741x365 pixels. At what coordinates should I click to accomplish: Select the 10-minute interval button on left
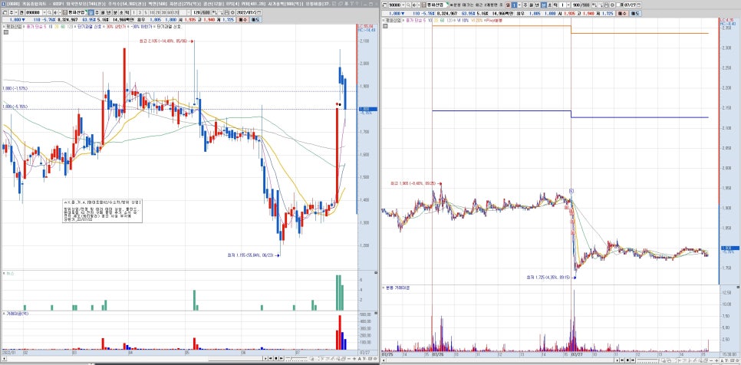[x=152, y=13]
